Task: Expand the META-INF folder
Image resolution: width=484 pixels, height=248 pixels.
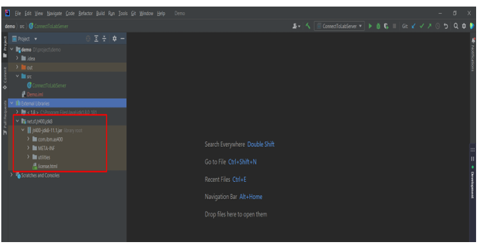Action: [28, 148]
